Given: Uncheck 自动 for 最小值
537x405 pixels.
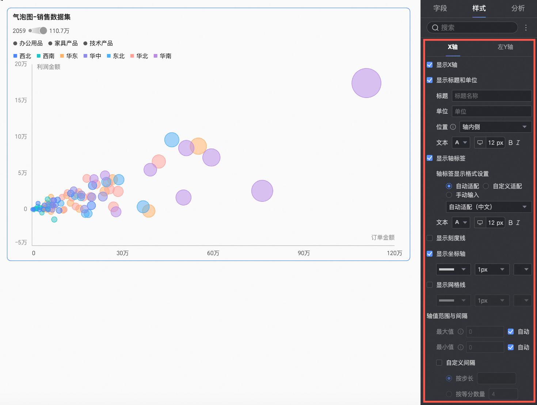Looking at the screenshot, I should [511, 347].
